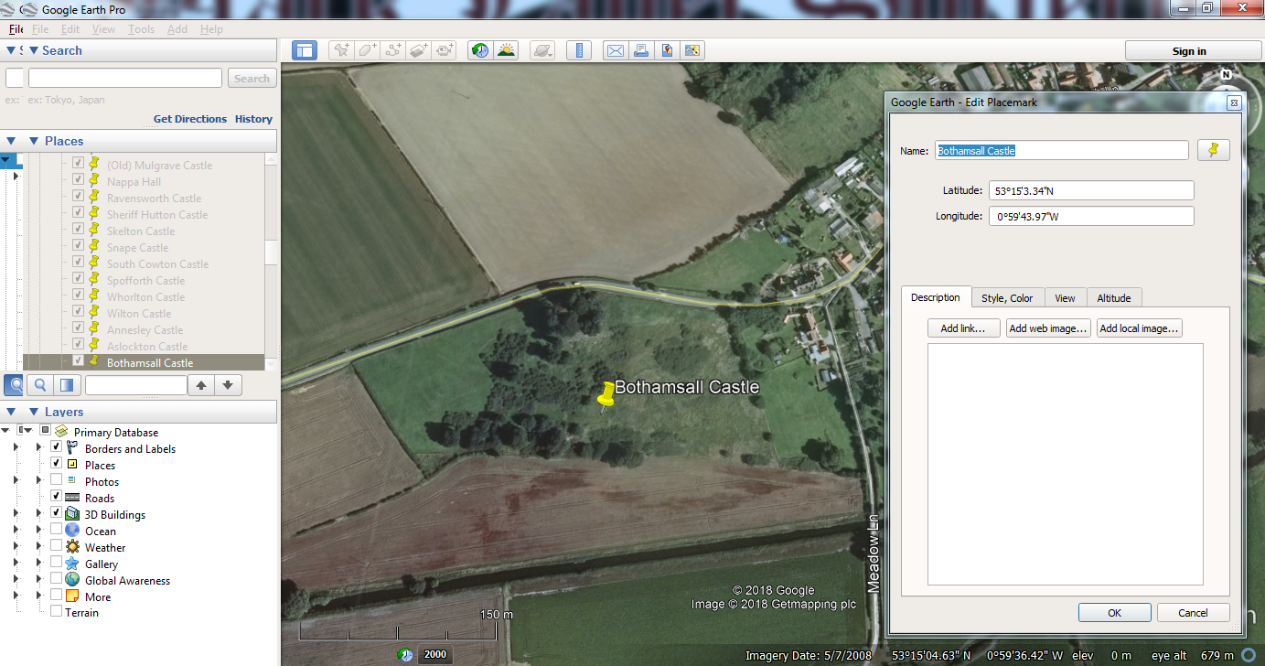Viewport: 1265px width, 666px height.
Task: Click the Latitude input field
Action: coord(1091,190)
